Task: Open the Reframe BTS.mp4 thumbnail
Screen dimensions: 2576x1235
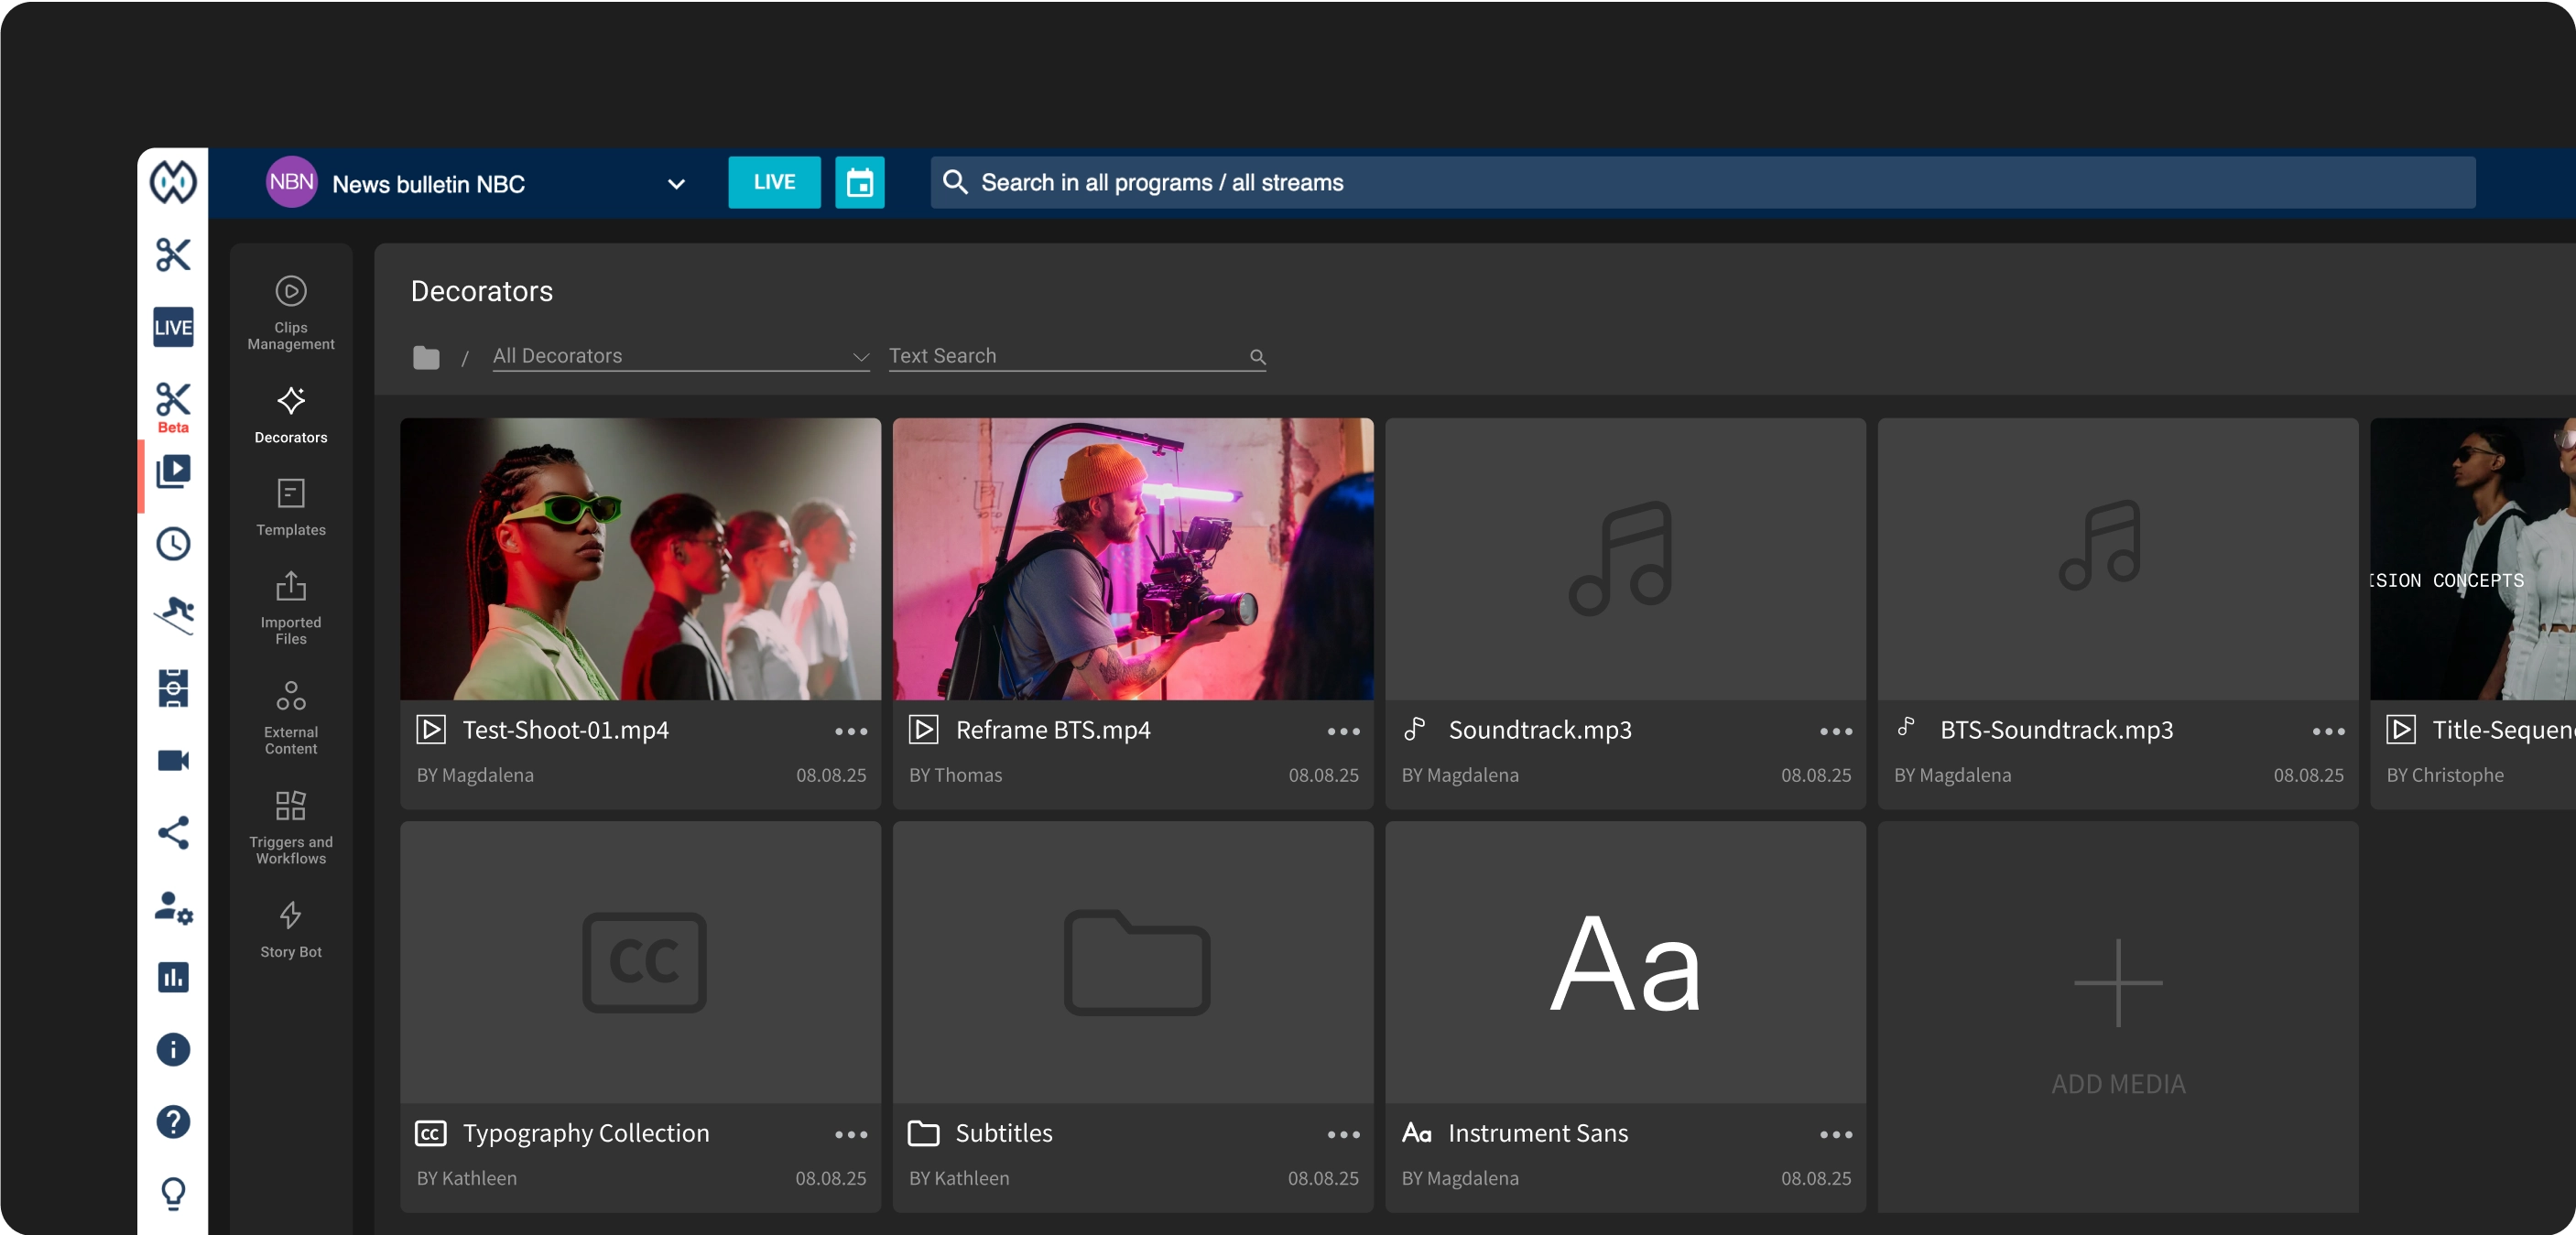Action: (x=1133, y=559)
